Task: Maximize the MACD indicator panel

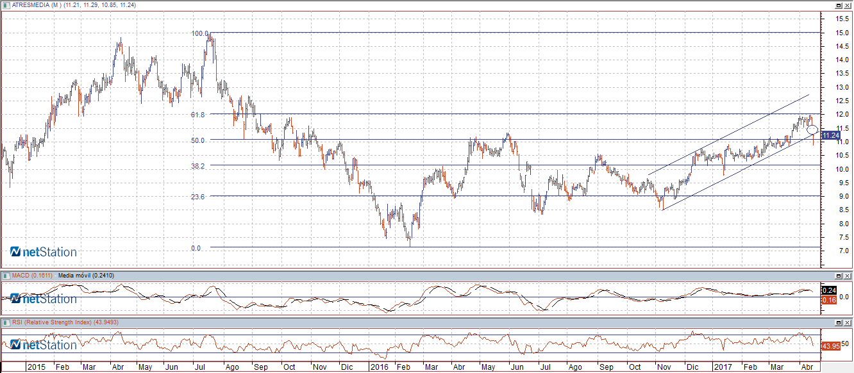Action: pyautogui.click(x=838, y=276)
